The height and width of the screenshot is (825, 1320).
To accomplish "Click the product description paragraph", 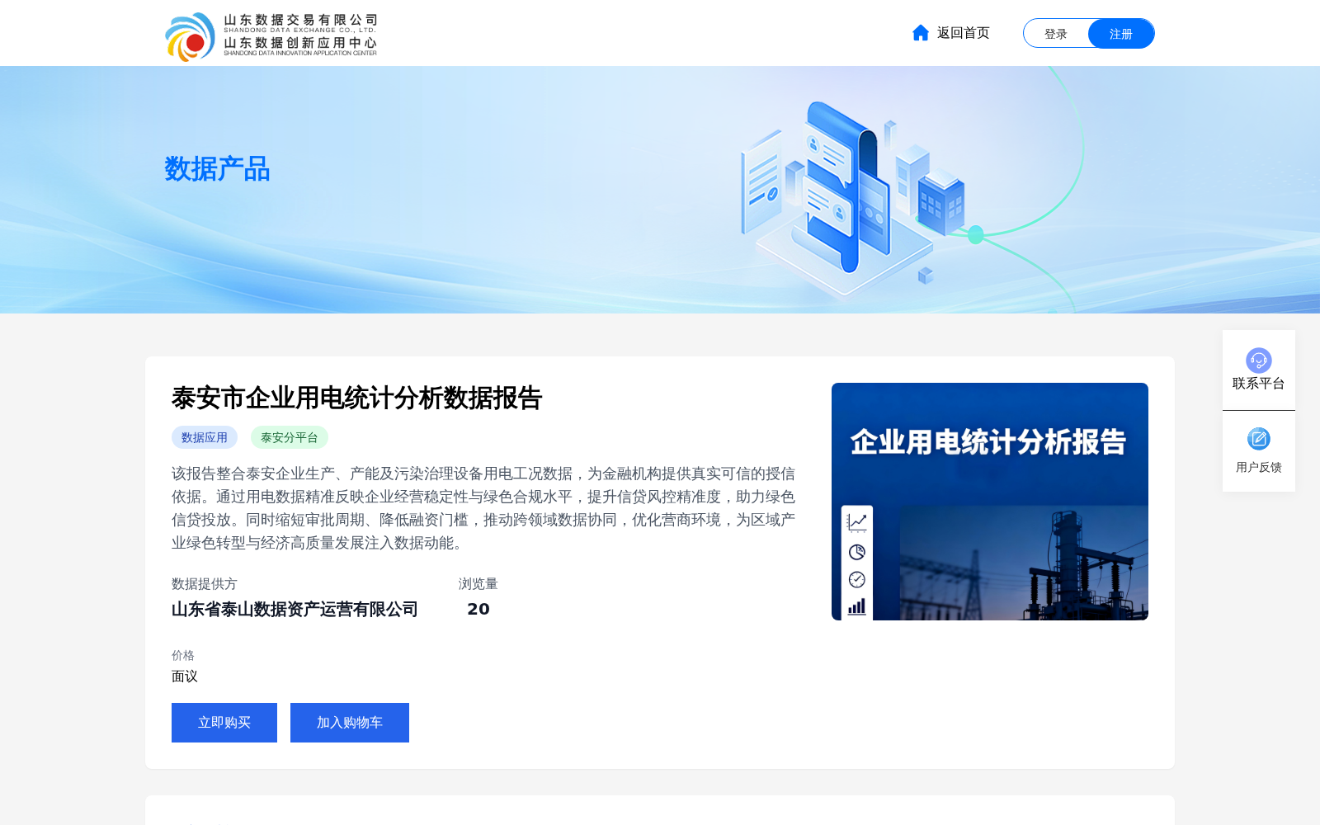I will tap(483, 508).
